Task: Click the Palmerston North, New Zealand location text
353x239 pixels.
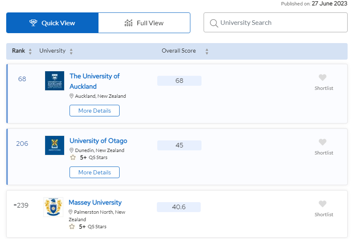Action: [97, 215]
